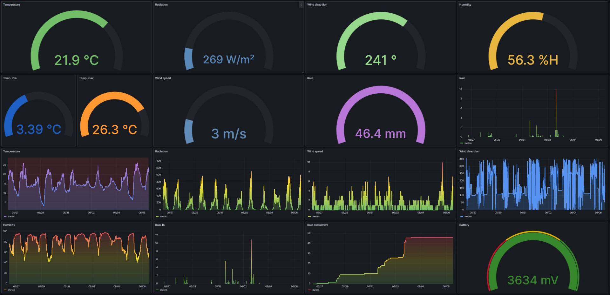Select the Rain cumulative panel title

click(317, 225)
